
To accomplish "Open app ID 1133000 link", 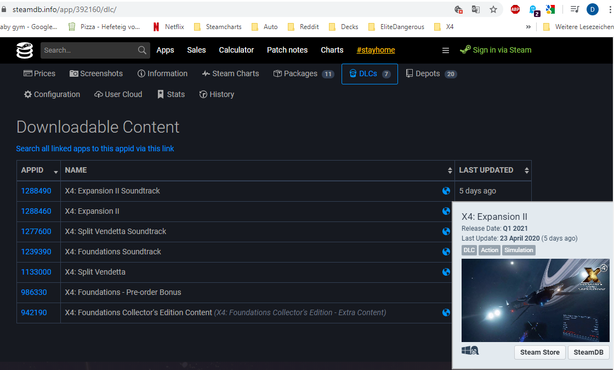I will [x=36, y=272].
